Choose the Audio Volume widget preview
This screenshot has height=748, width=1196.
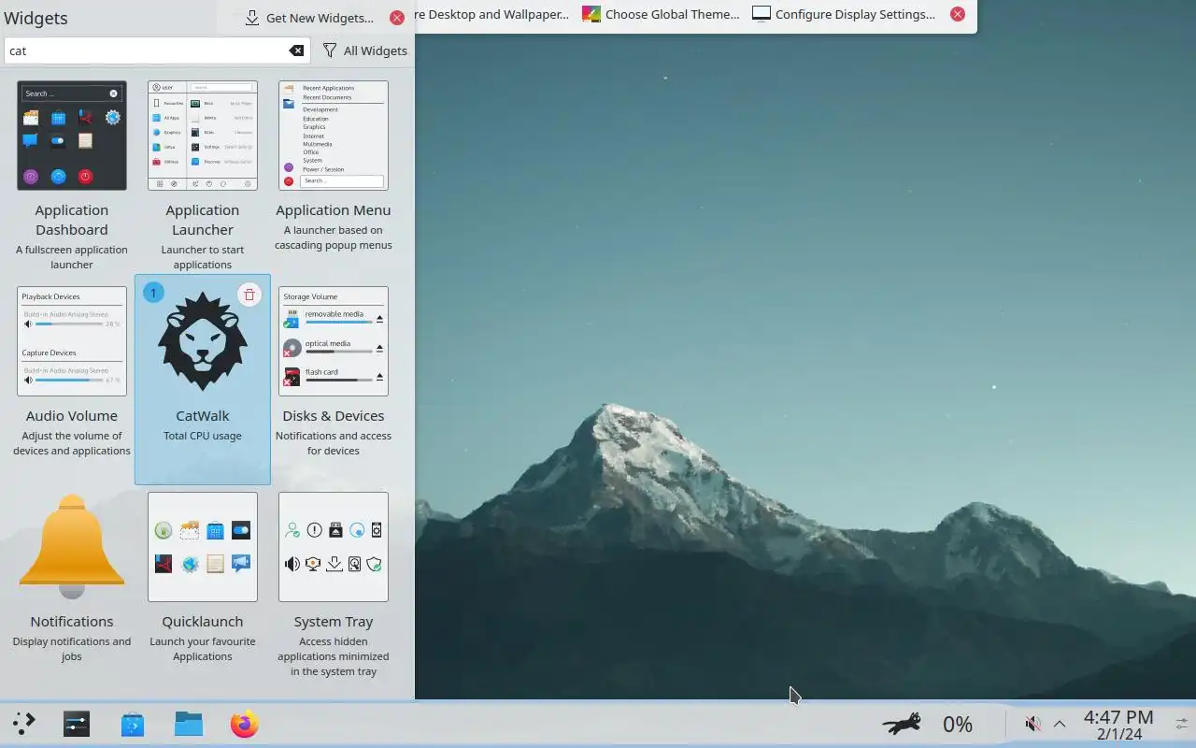72,341
